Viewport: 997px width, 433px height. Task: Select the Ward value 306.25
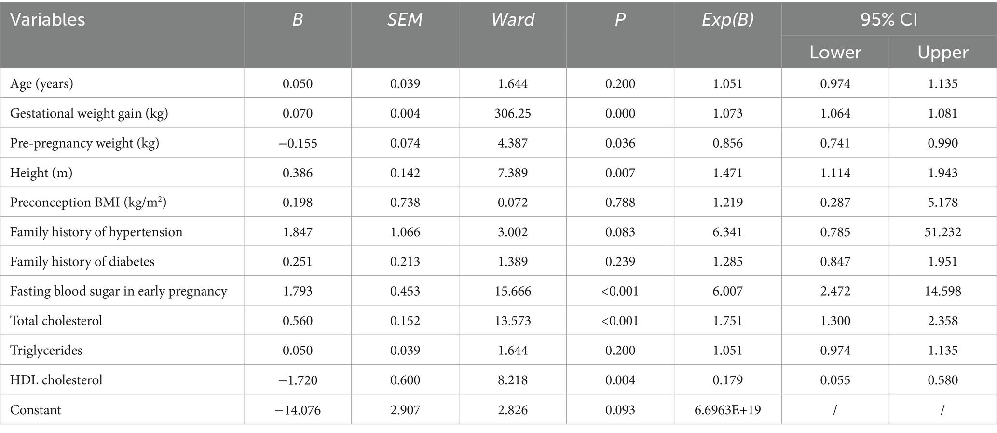click(513, 113)
